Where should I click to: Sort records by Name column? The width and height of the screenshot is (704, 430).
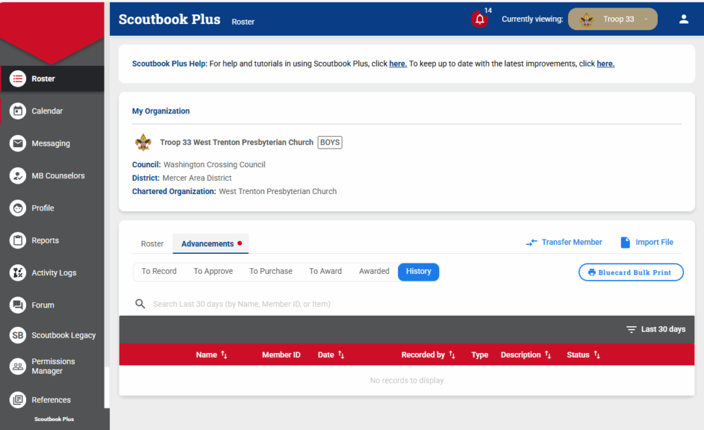[x=212, y=355]
